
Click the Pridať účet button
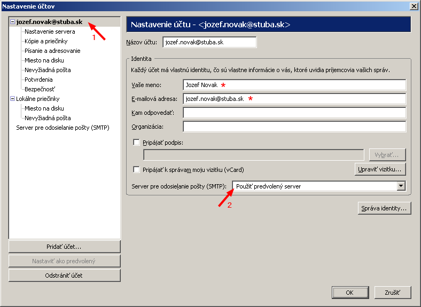(64, 247)
